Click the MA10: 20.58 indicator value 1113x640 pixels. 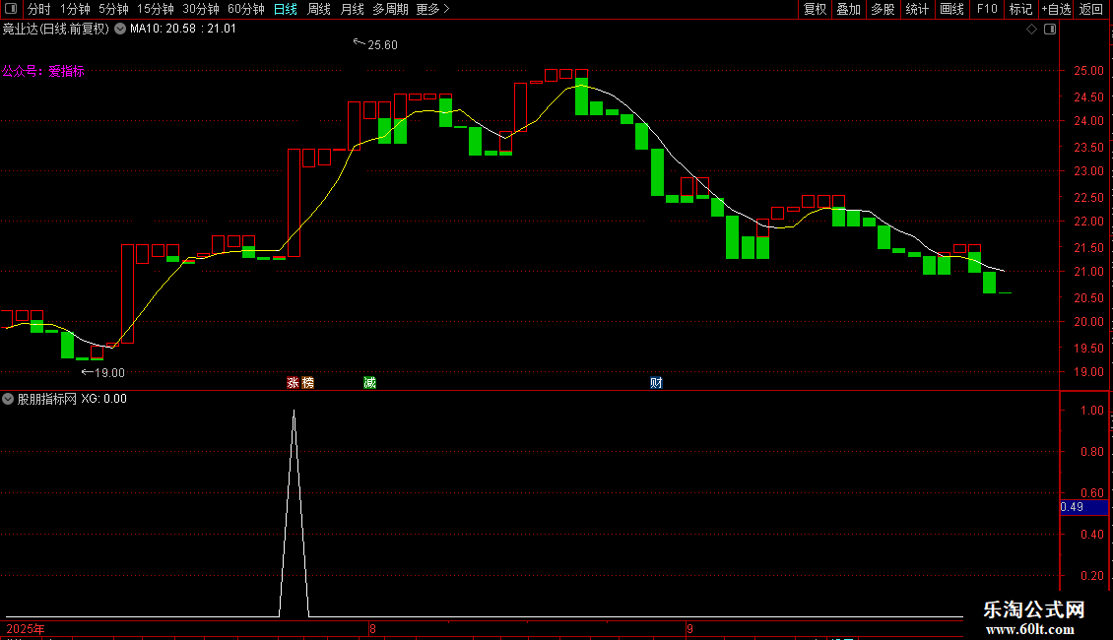[x=164, y=30]
